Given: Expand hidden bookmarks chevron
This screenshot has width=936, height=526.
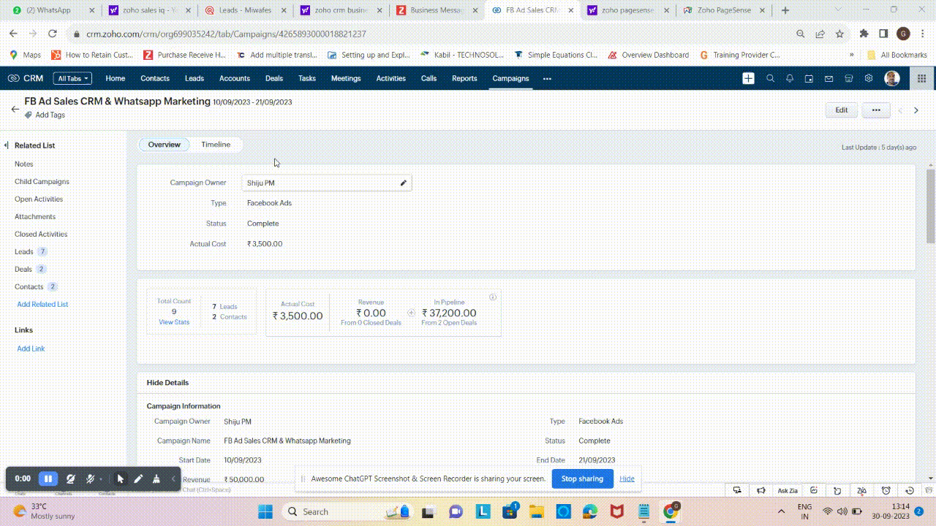Looking at the screenshot, I should coord(851,55).
